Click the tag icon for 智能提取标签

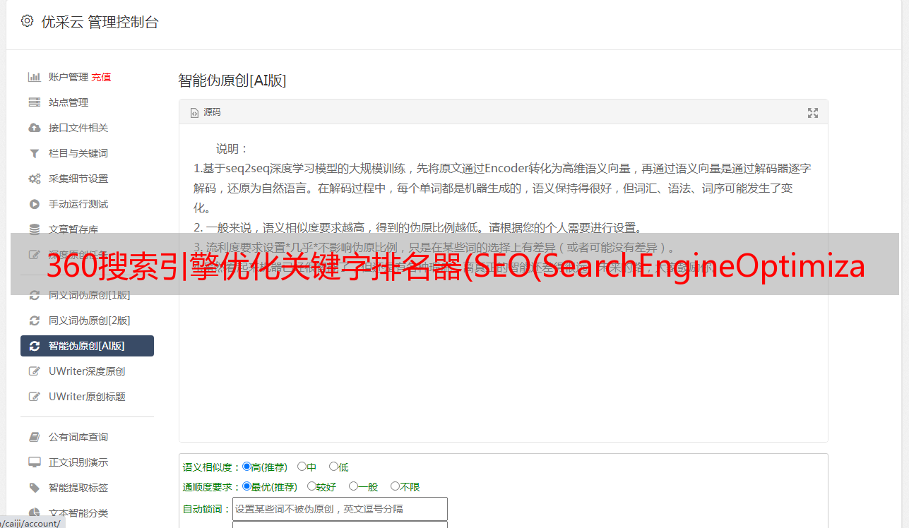pos(34,488)
